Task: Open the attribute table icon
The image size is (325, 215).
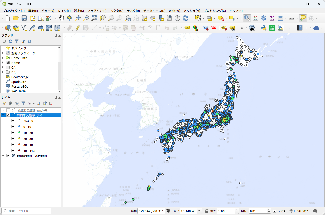Action: pos(280,18)
